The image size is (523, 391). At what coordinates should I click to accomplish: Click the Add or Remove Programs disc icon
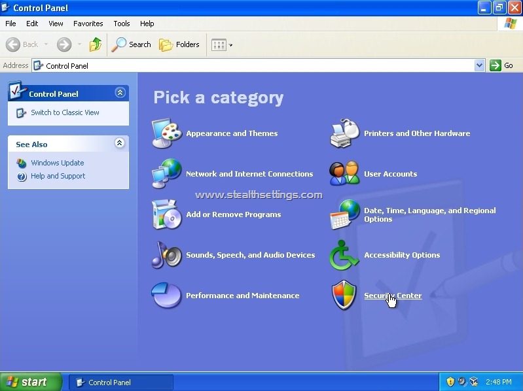(x=166, y=214)
